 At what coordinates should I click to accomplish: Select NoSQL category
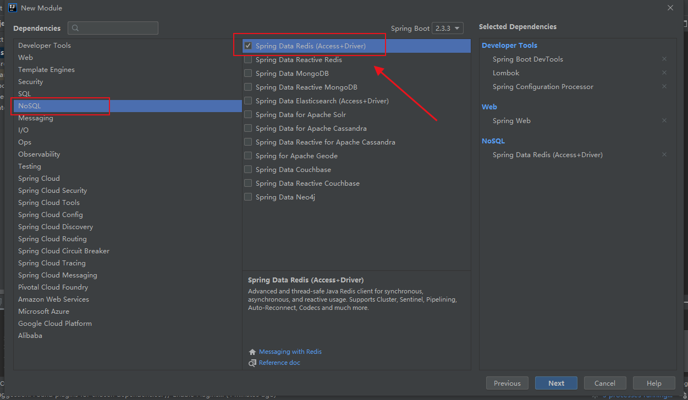point(128,105)
